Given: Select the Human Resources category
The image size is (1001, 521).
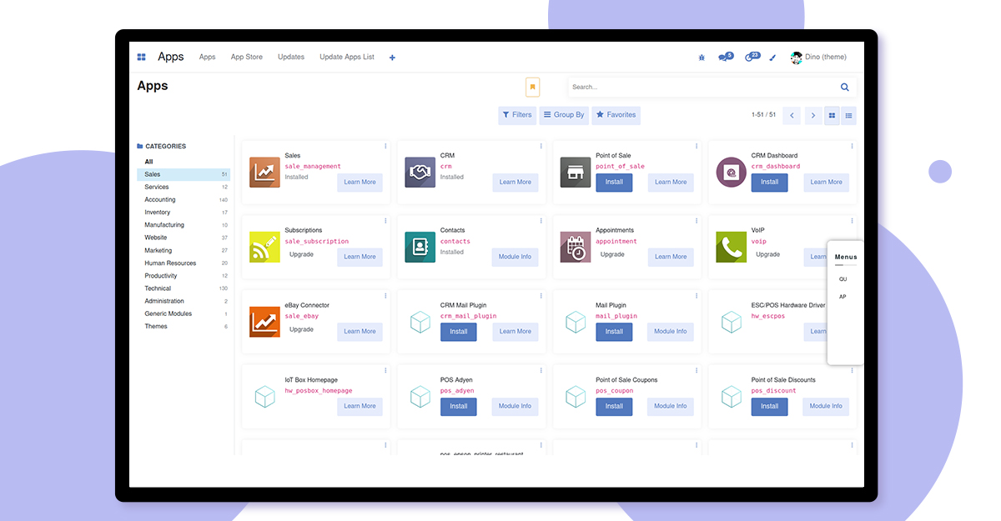Looking at the screenshot, I should pos(184,263).
